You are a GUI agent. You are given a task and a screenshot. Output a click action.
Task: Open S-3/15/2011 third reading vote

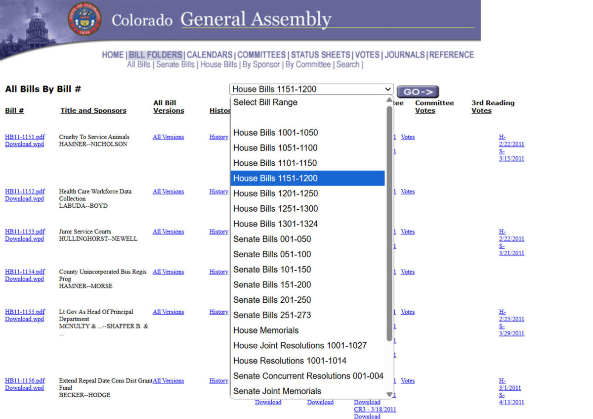pos(511,155)
